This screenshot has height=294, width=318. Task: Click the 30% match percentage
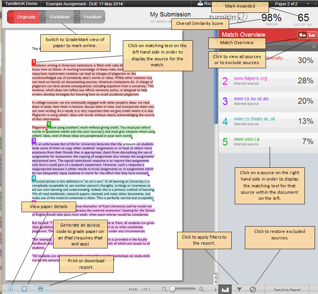click(306, 60)
